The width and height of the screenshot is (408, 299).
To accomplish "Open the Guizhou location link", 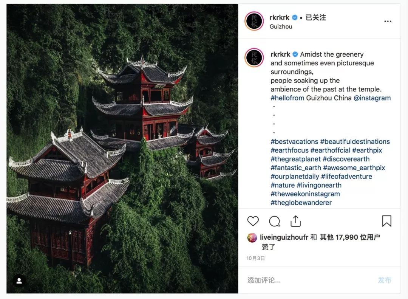I will [281, 26].
